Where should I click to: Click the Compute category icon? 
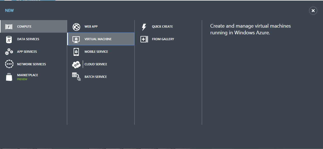tap(9, 27)
